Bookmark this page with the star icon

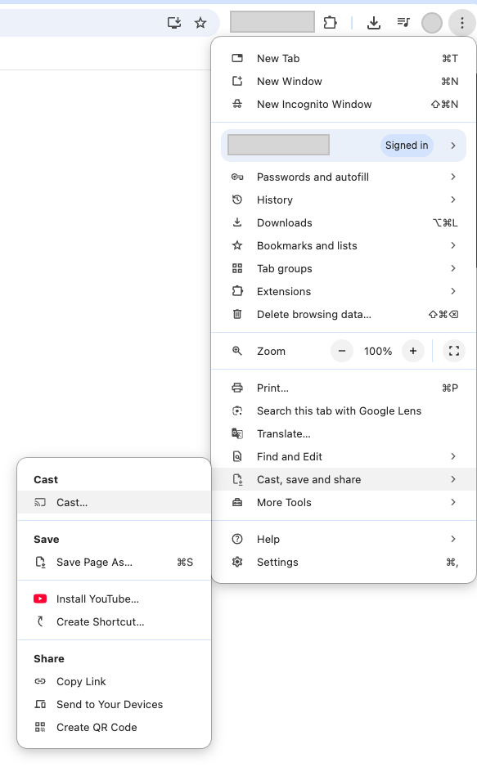pos(200,23)
